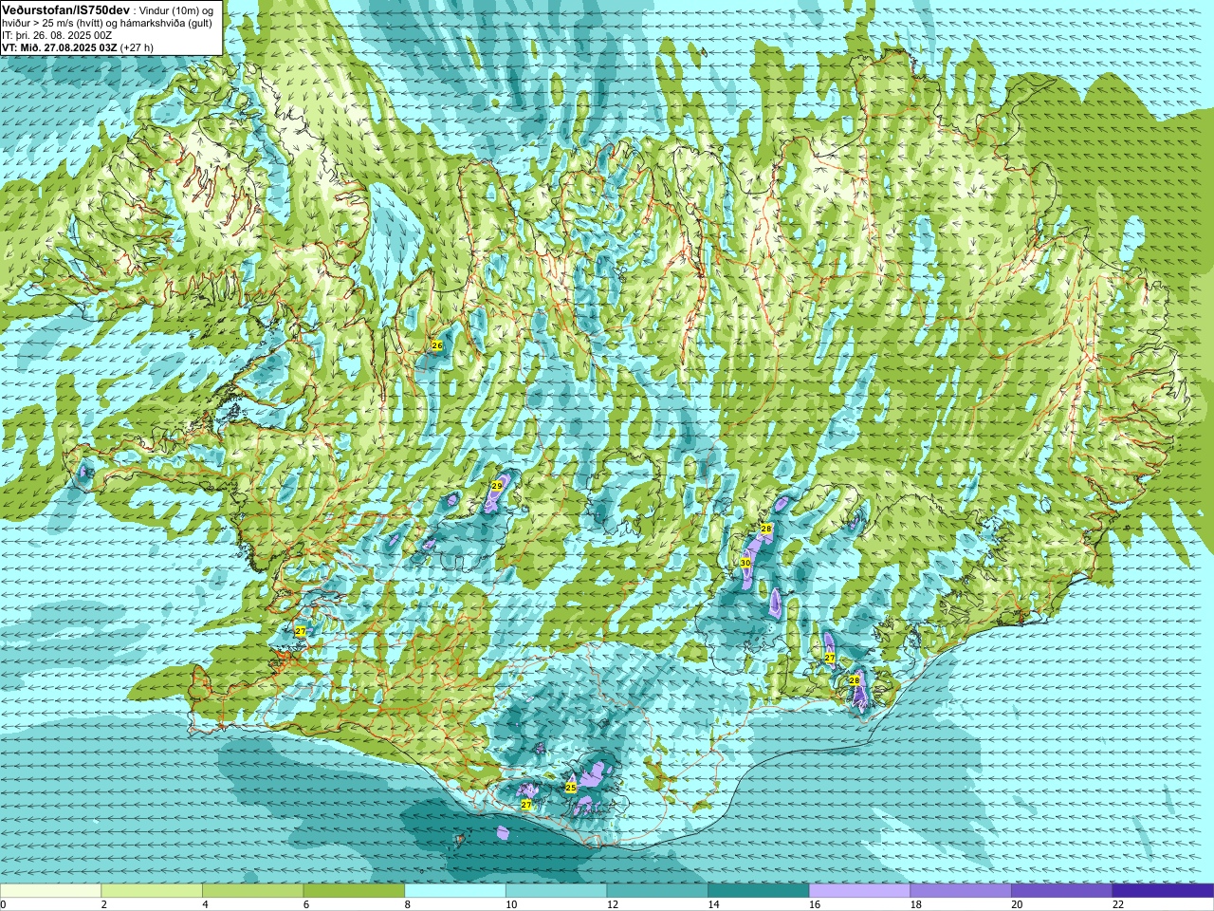Click the legend tick label 10
1214x911 pixels.
(511, 904)
